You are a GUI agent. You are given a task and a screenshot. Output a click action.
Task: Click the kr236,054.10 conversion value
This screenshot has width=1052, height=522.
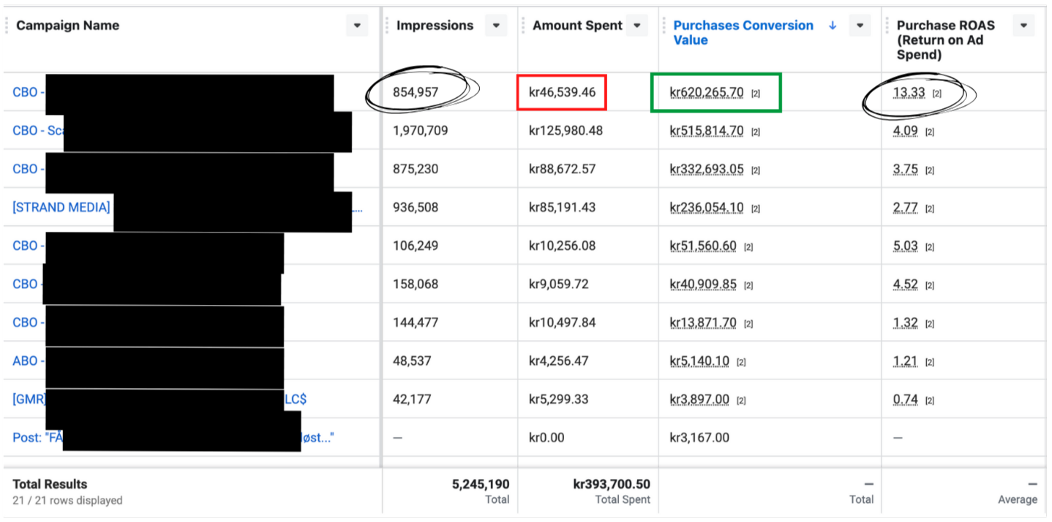707,208
